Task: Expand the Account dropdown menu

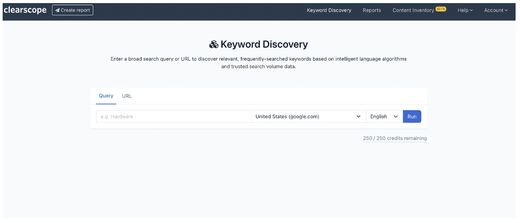Action: click(x=496, y=10)
